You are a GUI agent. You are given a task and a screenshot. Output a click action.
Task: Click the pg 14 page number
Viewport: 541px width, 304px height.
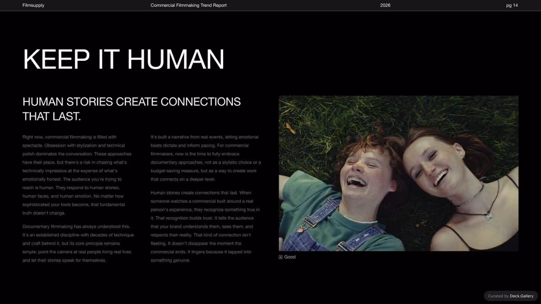point(512,5)
